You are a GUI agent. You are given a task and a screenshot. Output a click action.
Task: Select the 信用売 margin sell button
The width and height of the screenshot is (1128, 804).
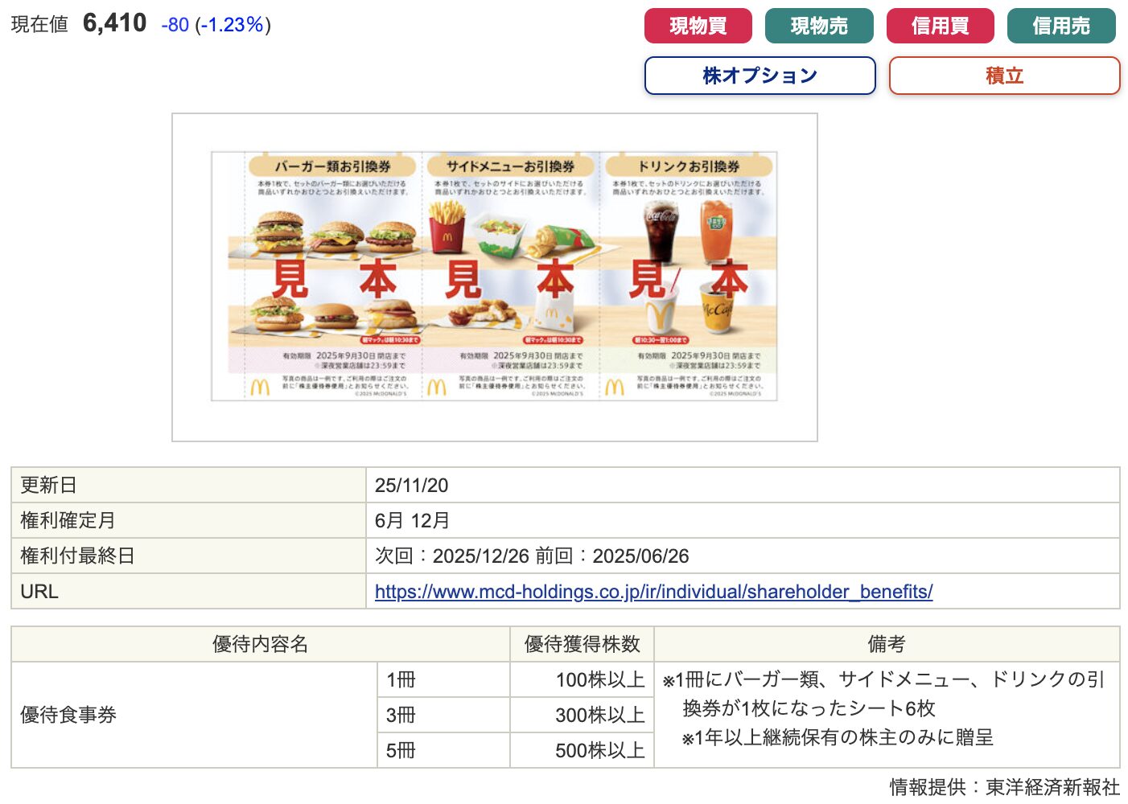(x=1060, y=26)
